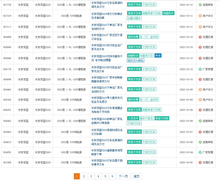Open complaint 厂家迟迟不退订车定金

click(107, 37)
